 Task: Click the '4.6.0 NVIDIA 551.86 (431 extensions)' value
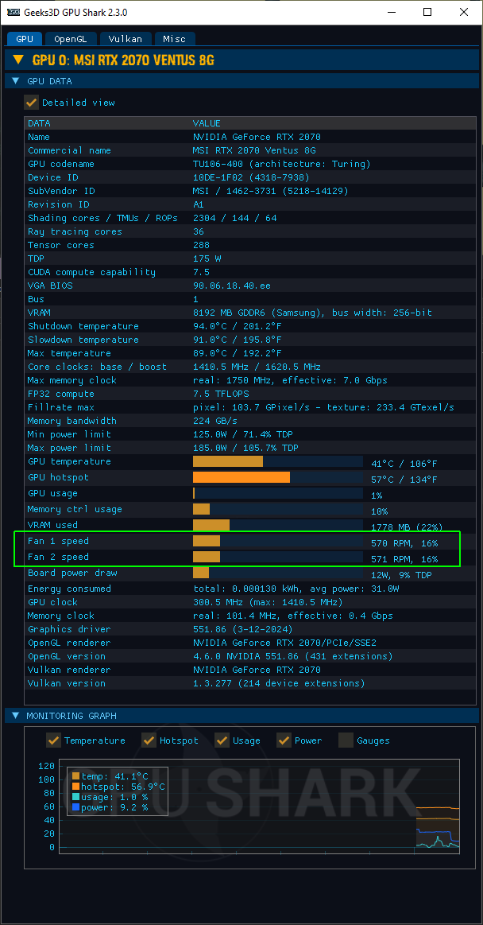(293, 657)
